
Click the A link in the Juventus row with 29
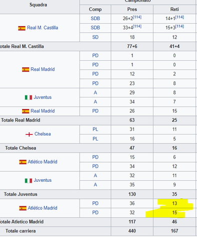95,92
